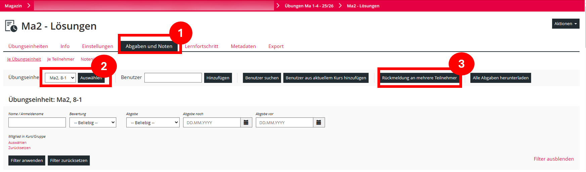586x172 pixels.
Task: Open the Abgabe filter dropdown
Action: click(x=153, y=122)
